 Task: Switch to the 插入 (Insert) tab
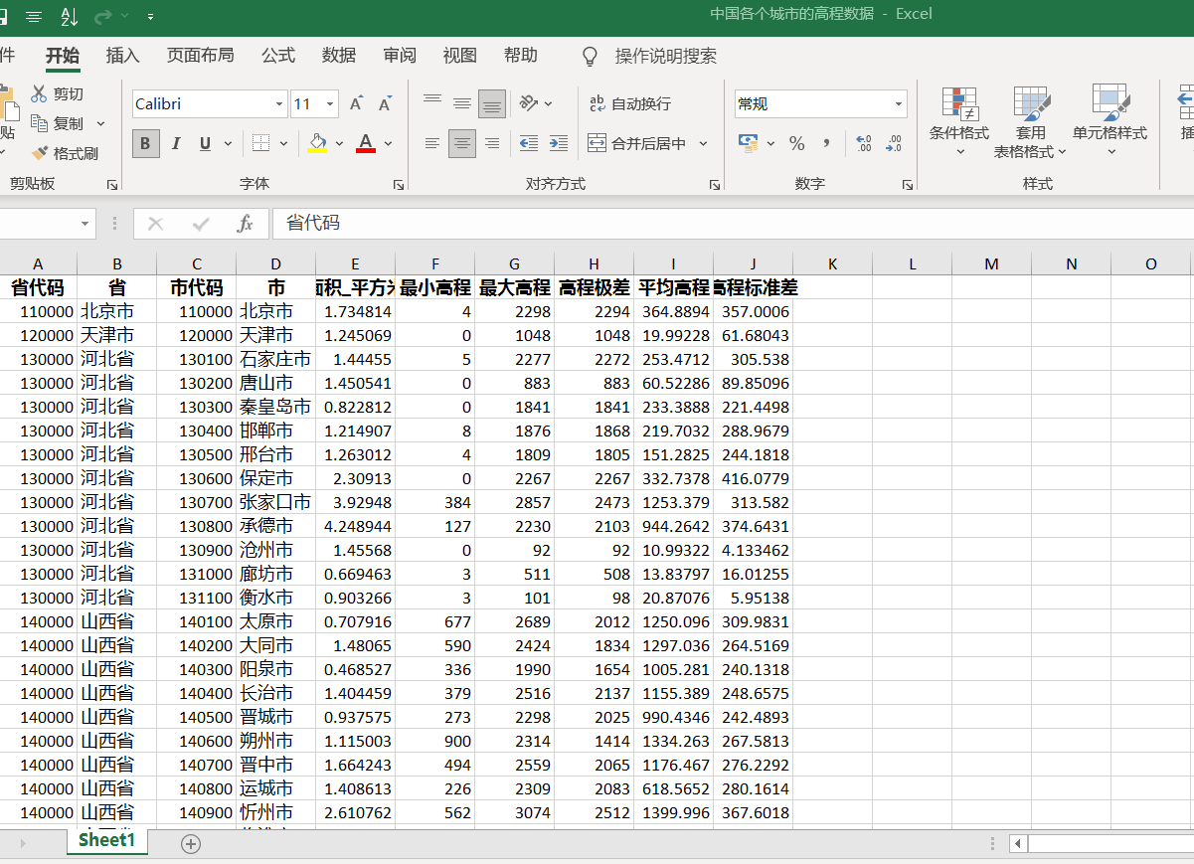(122, 56)
